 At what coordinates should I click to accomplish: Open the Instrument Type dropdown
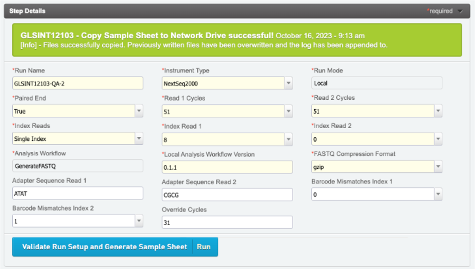(x=288, y=83)
